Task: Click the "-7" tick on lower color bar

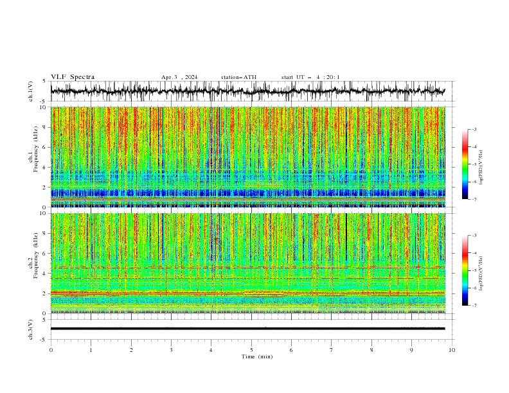Action: pos(474,305)
